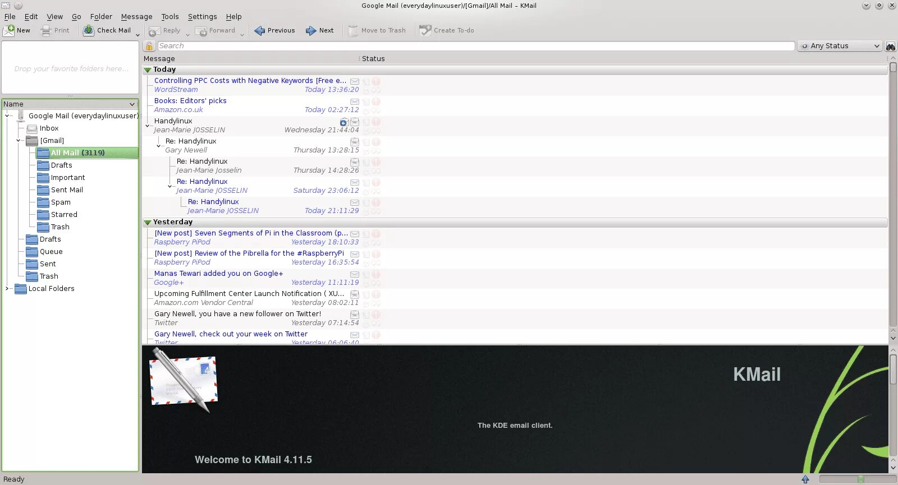Select the Sent folder under Google Mail
This screenshot has height=485, width=898.
point(48,264)
